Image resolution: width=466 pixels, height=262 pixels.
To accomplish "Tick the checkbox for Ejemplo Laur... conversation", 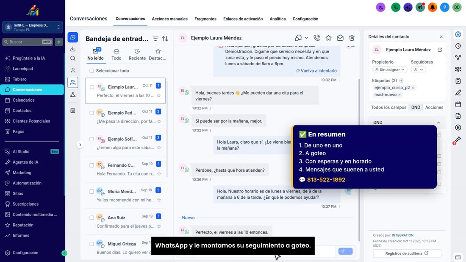I will (x=92, y=87).
